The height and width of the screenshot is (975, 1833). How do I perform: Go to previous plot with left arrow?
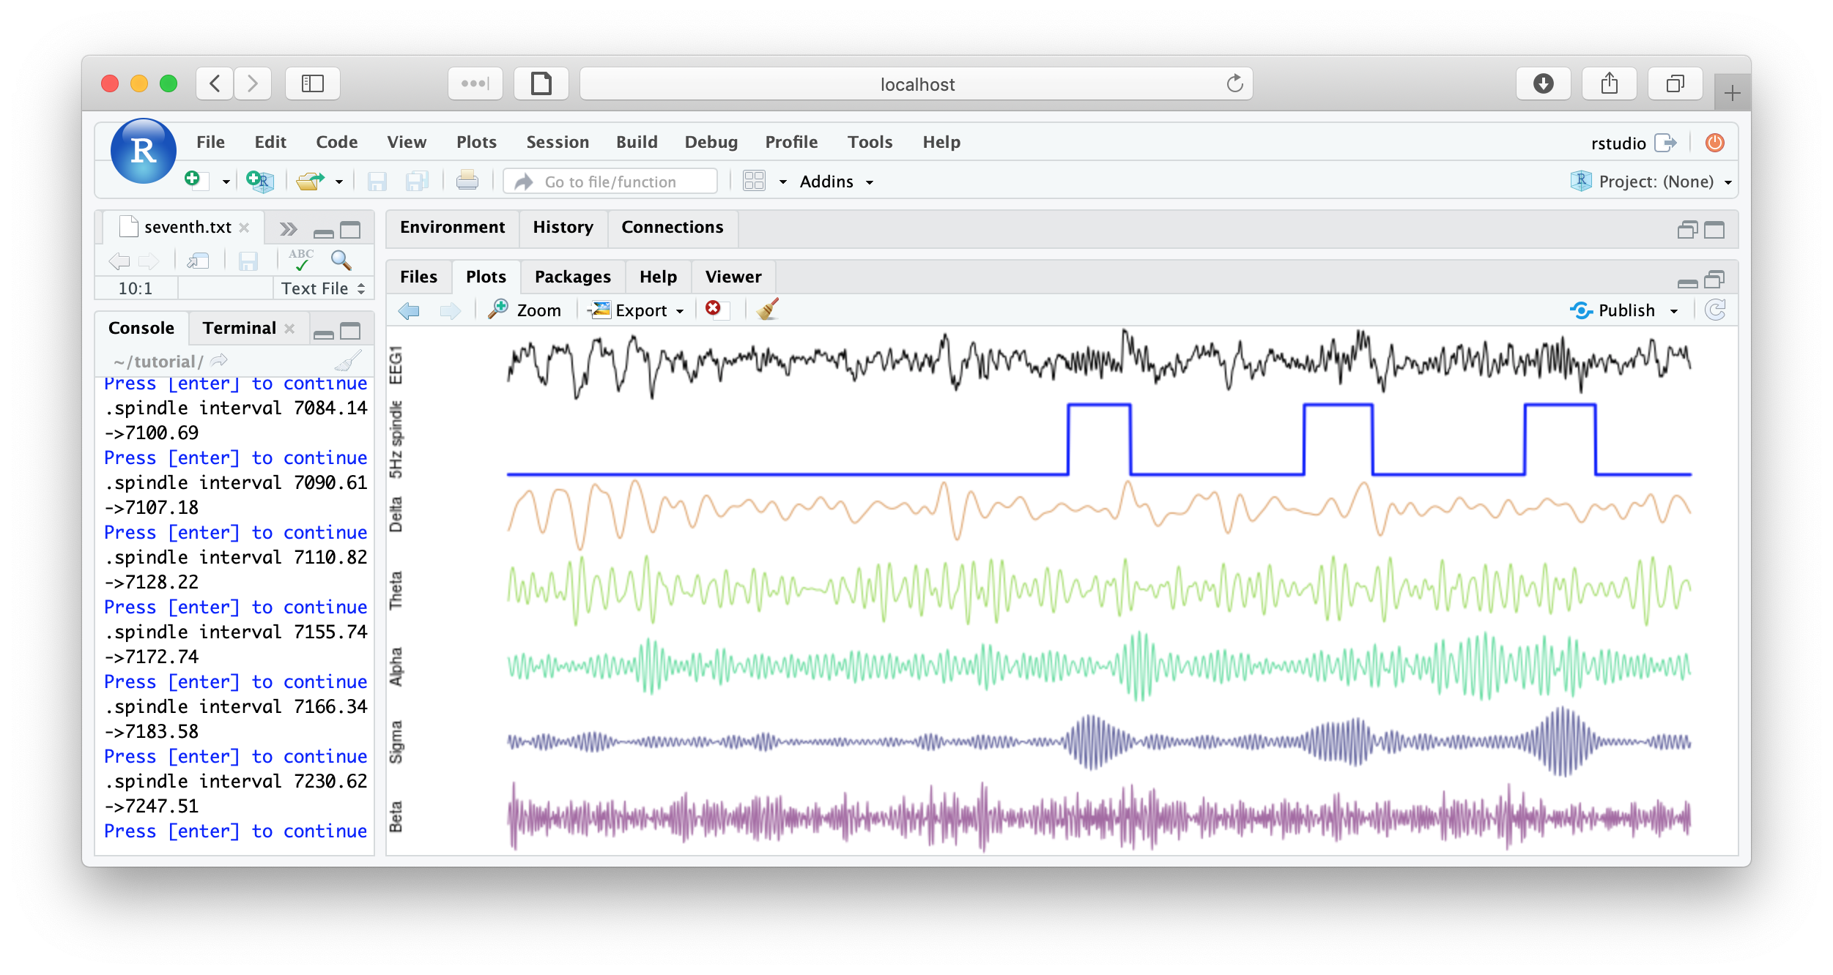point(409,310)
